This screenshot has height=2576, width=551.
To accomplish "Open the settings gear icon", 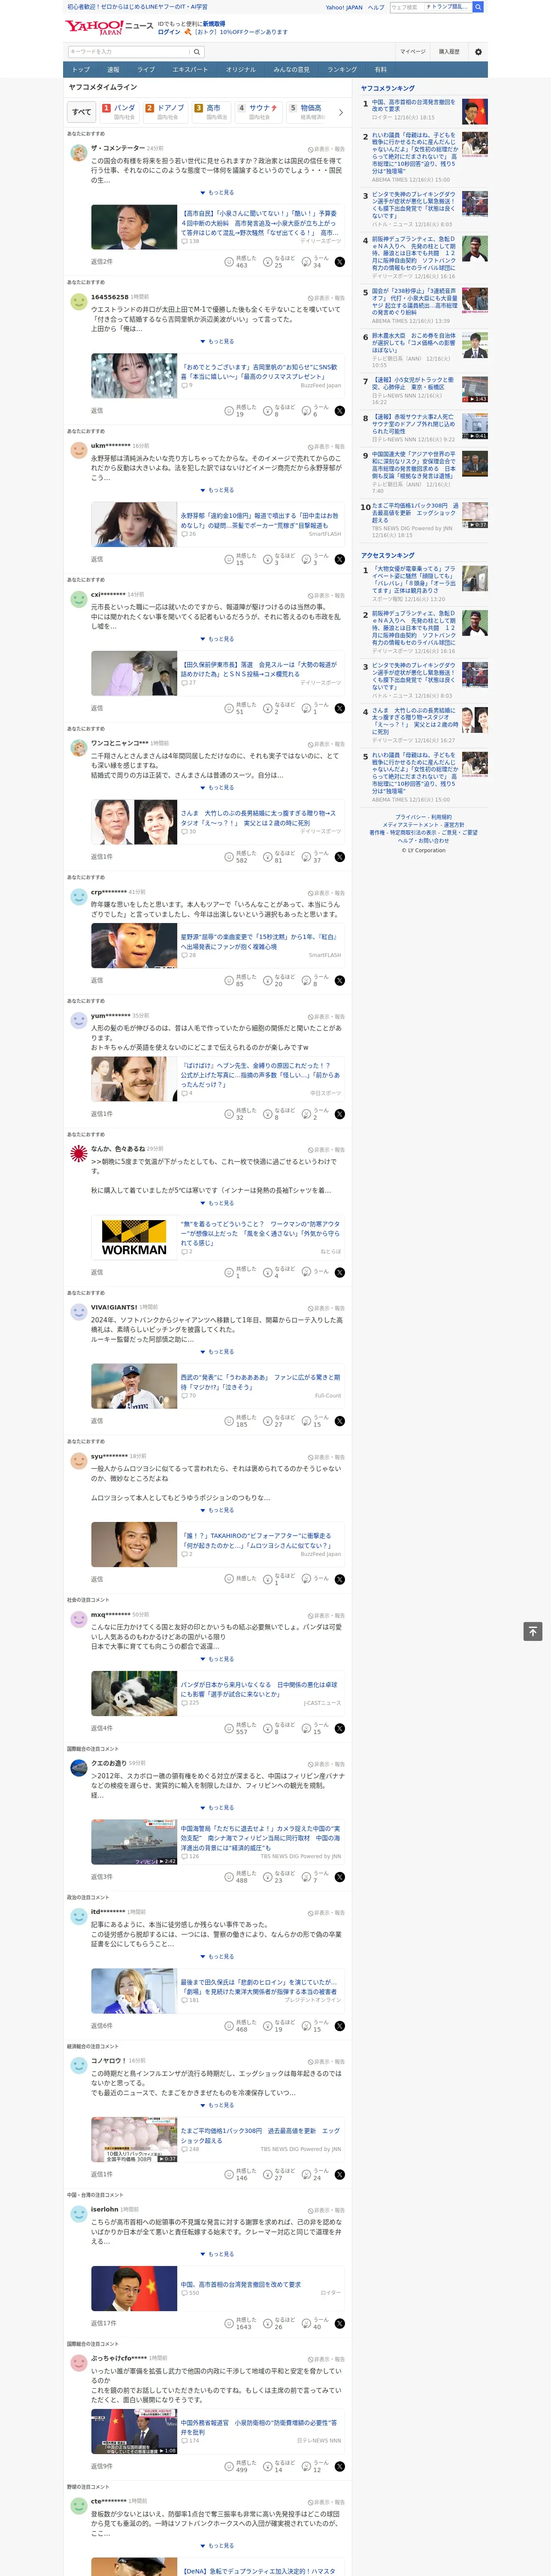I will tap(478, 52).
